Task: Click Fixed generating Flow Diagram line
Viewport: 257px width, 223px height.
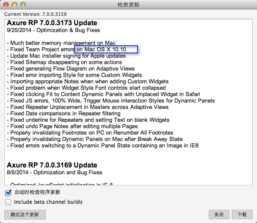Action: pos(71,69)
